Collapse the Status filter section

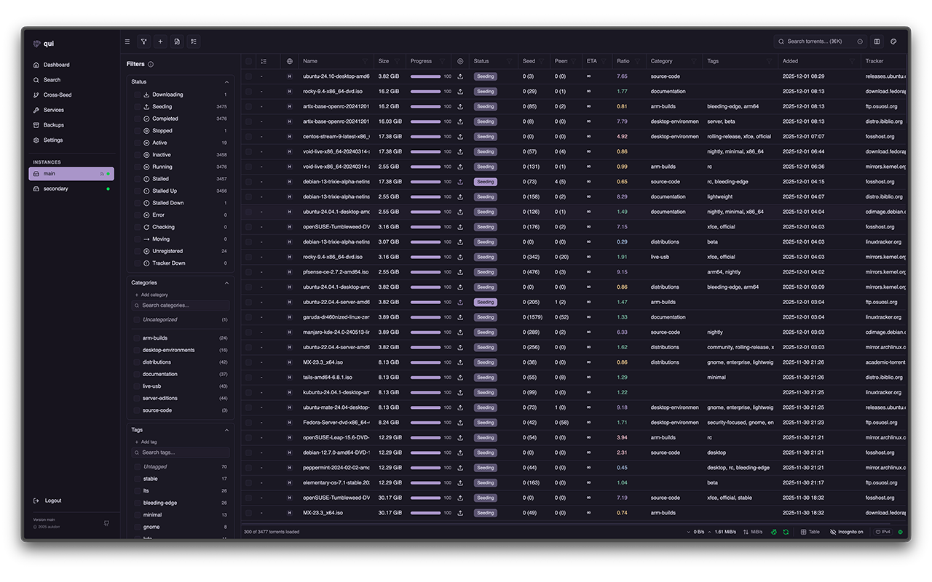coord(226,81)
